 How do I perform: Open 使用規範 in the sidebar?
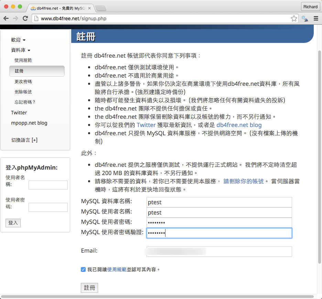(x=23, y=60)
